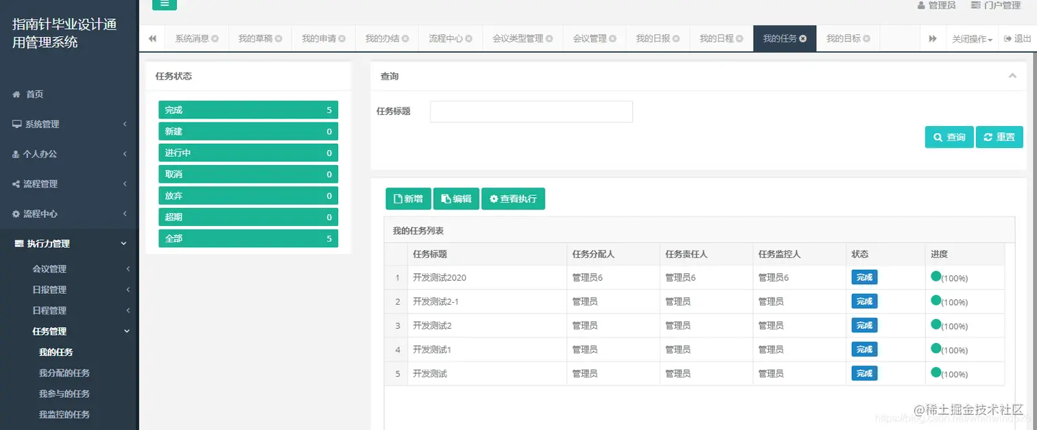Show 全部 tasks in status list
The height and width of the screenshot is (430, 1037).
[x=248, y=238]
